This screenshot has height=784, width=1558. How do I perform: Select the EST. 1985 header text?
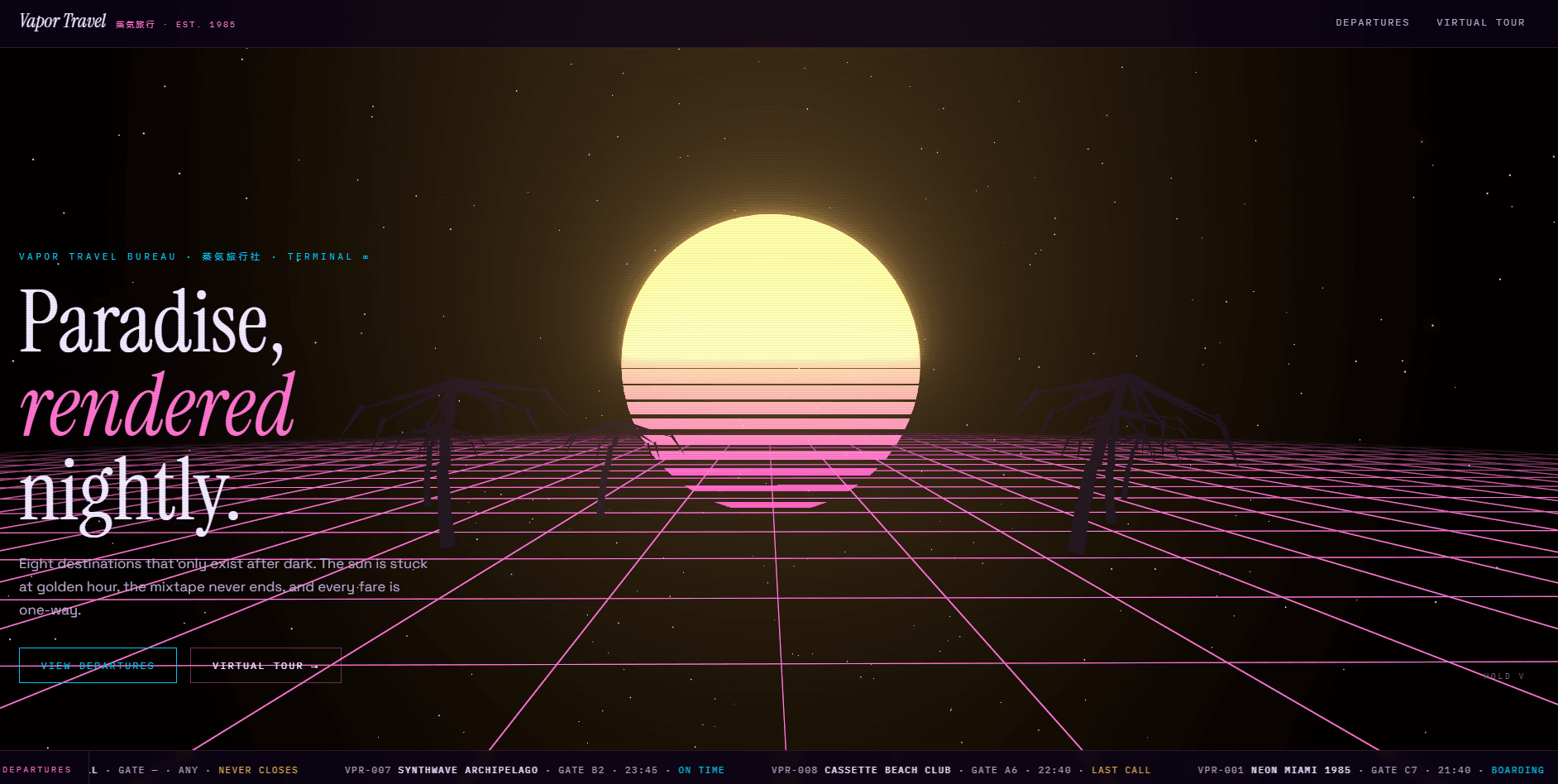[206, 25]
